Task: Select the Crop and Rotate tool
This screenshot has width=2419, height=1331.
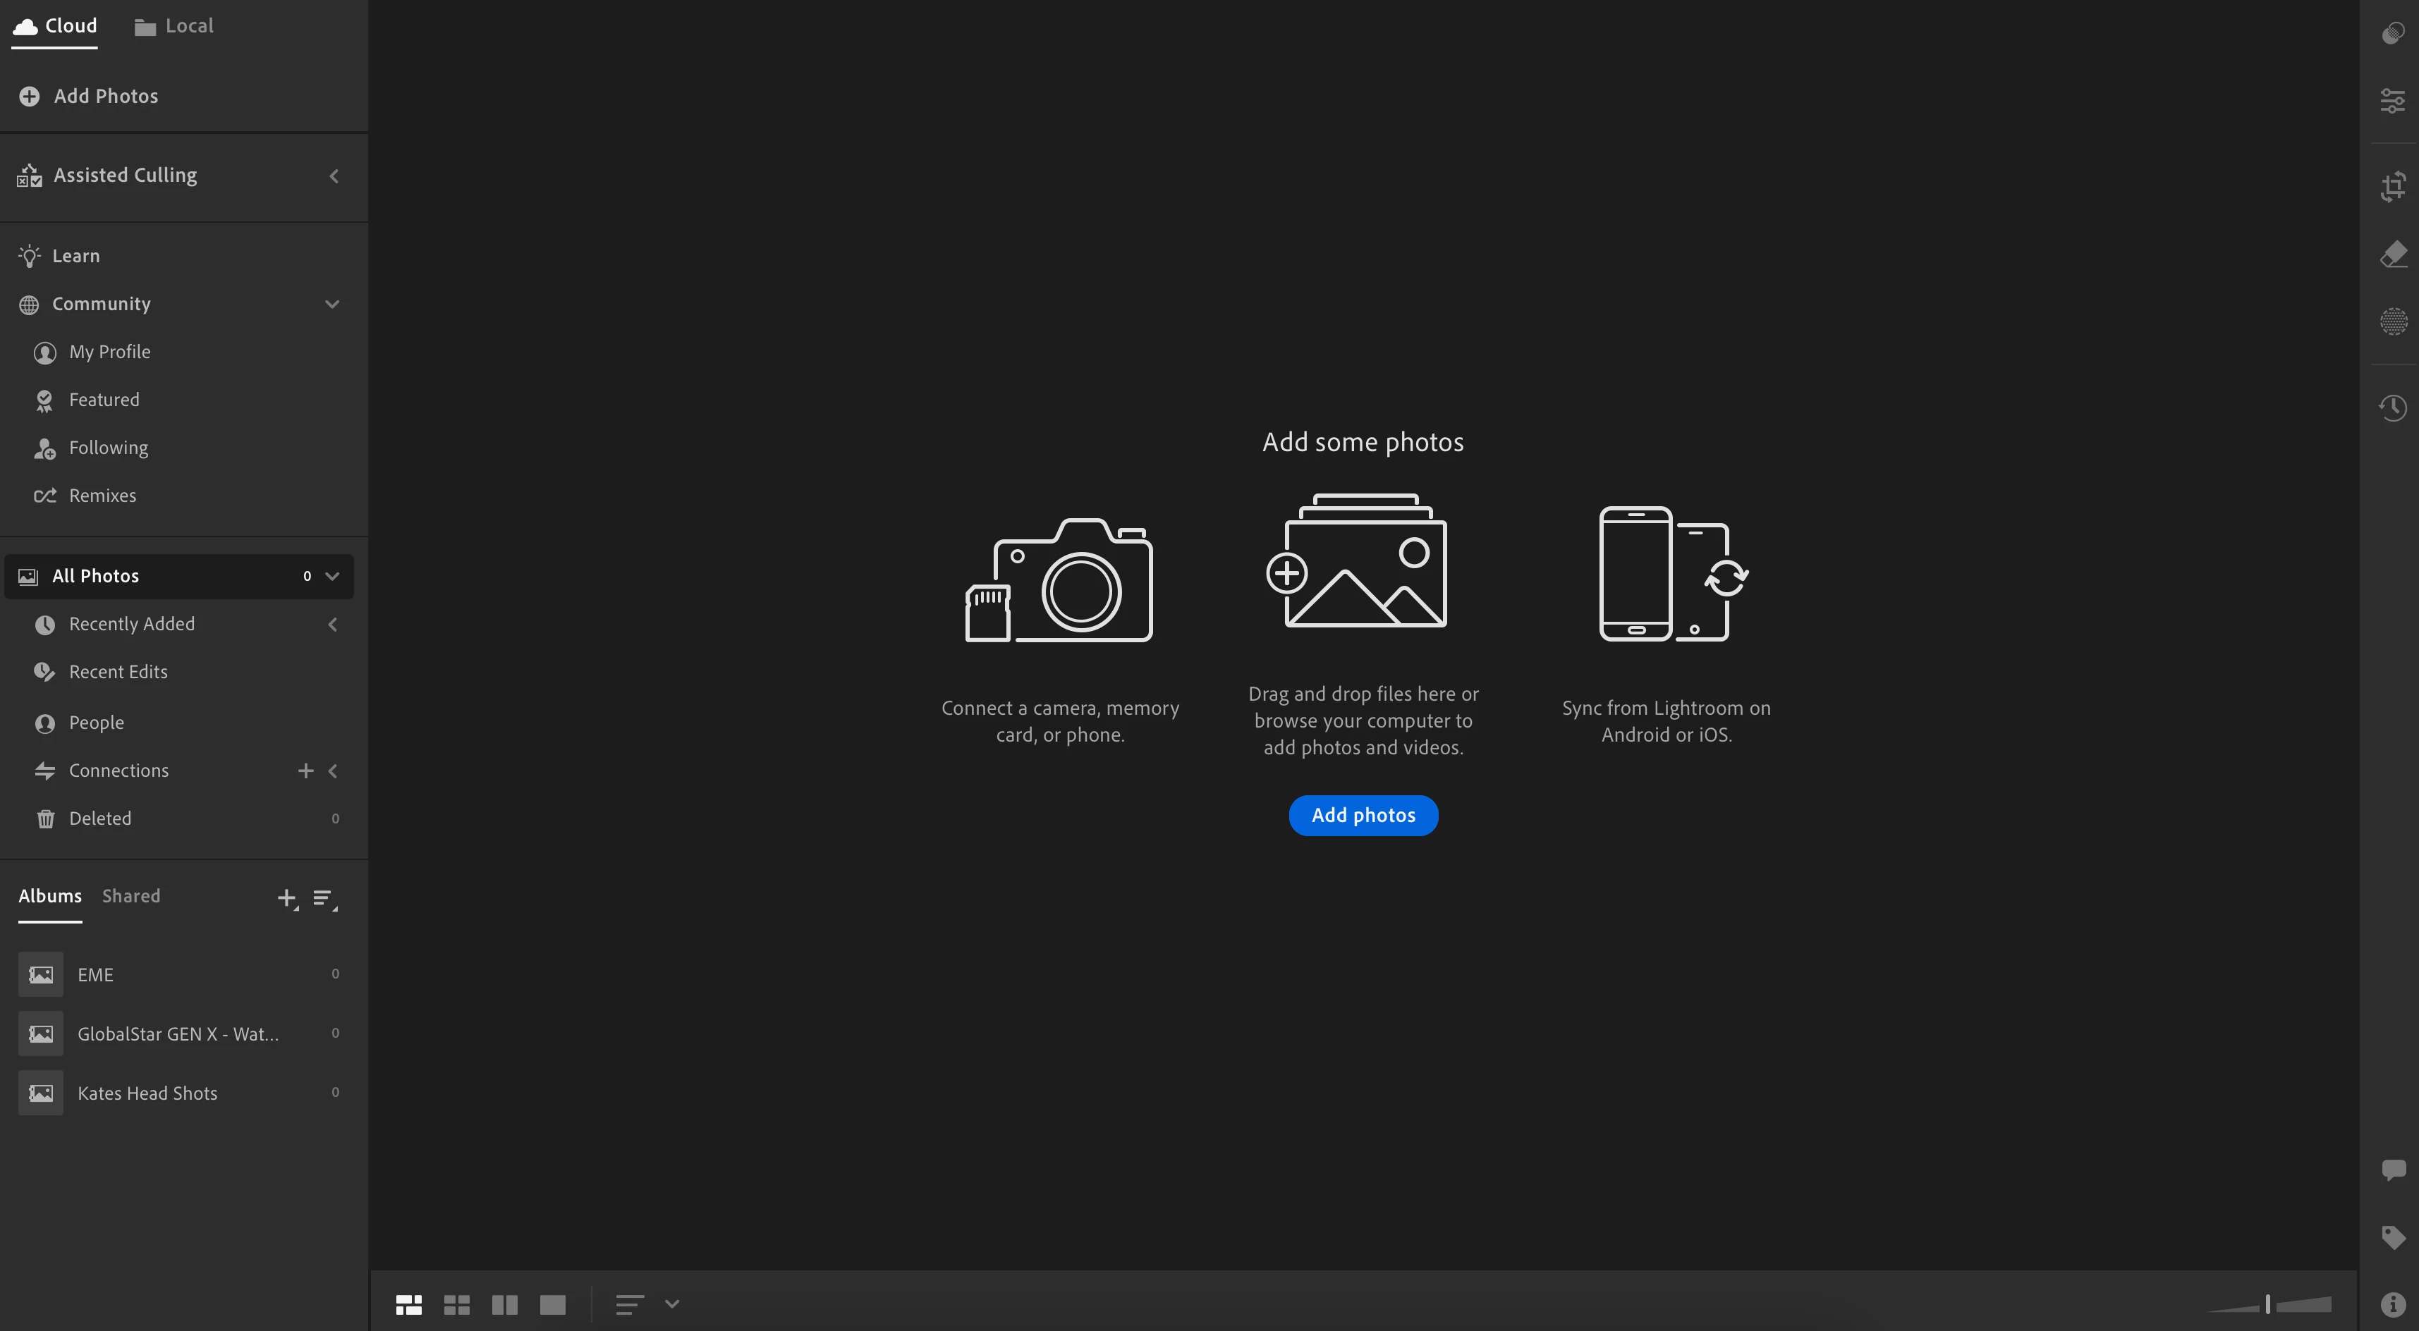Action: 2393,186
